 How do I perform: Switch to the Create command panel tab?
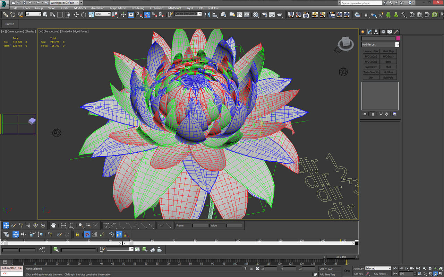(362, 32)
